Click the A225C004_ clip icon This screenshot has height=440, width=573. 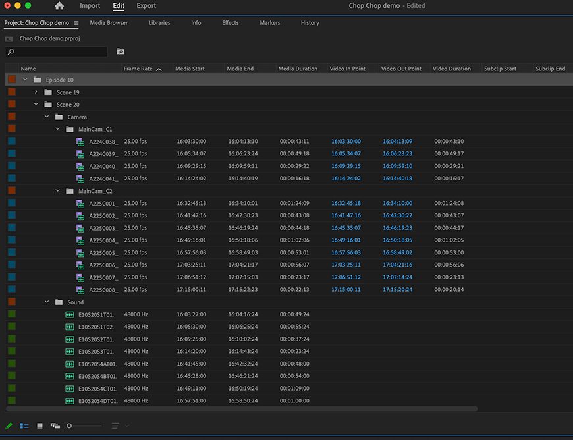[80, 241]
